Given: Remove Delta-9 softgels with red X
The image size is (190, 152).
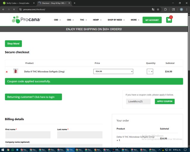Looking at the screenshot, I should 7,72.
